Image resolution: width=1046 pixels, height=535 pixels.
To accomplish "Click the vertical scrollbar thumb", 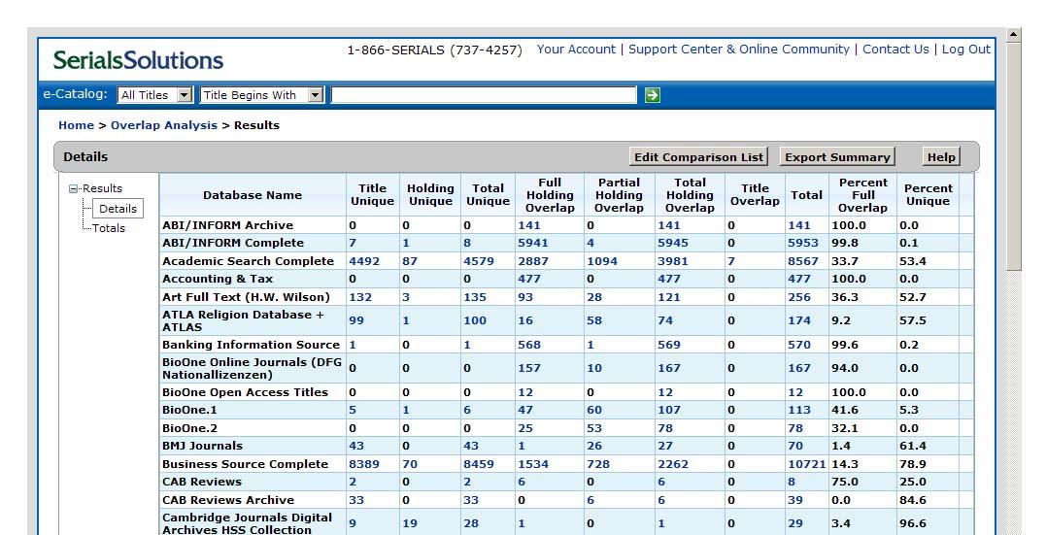I will [1013, 156].
